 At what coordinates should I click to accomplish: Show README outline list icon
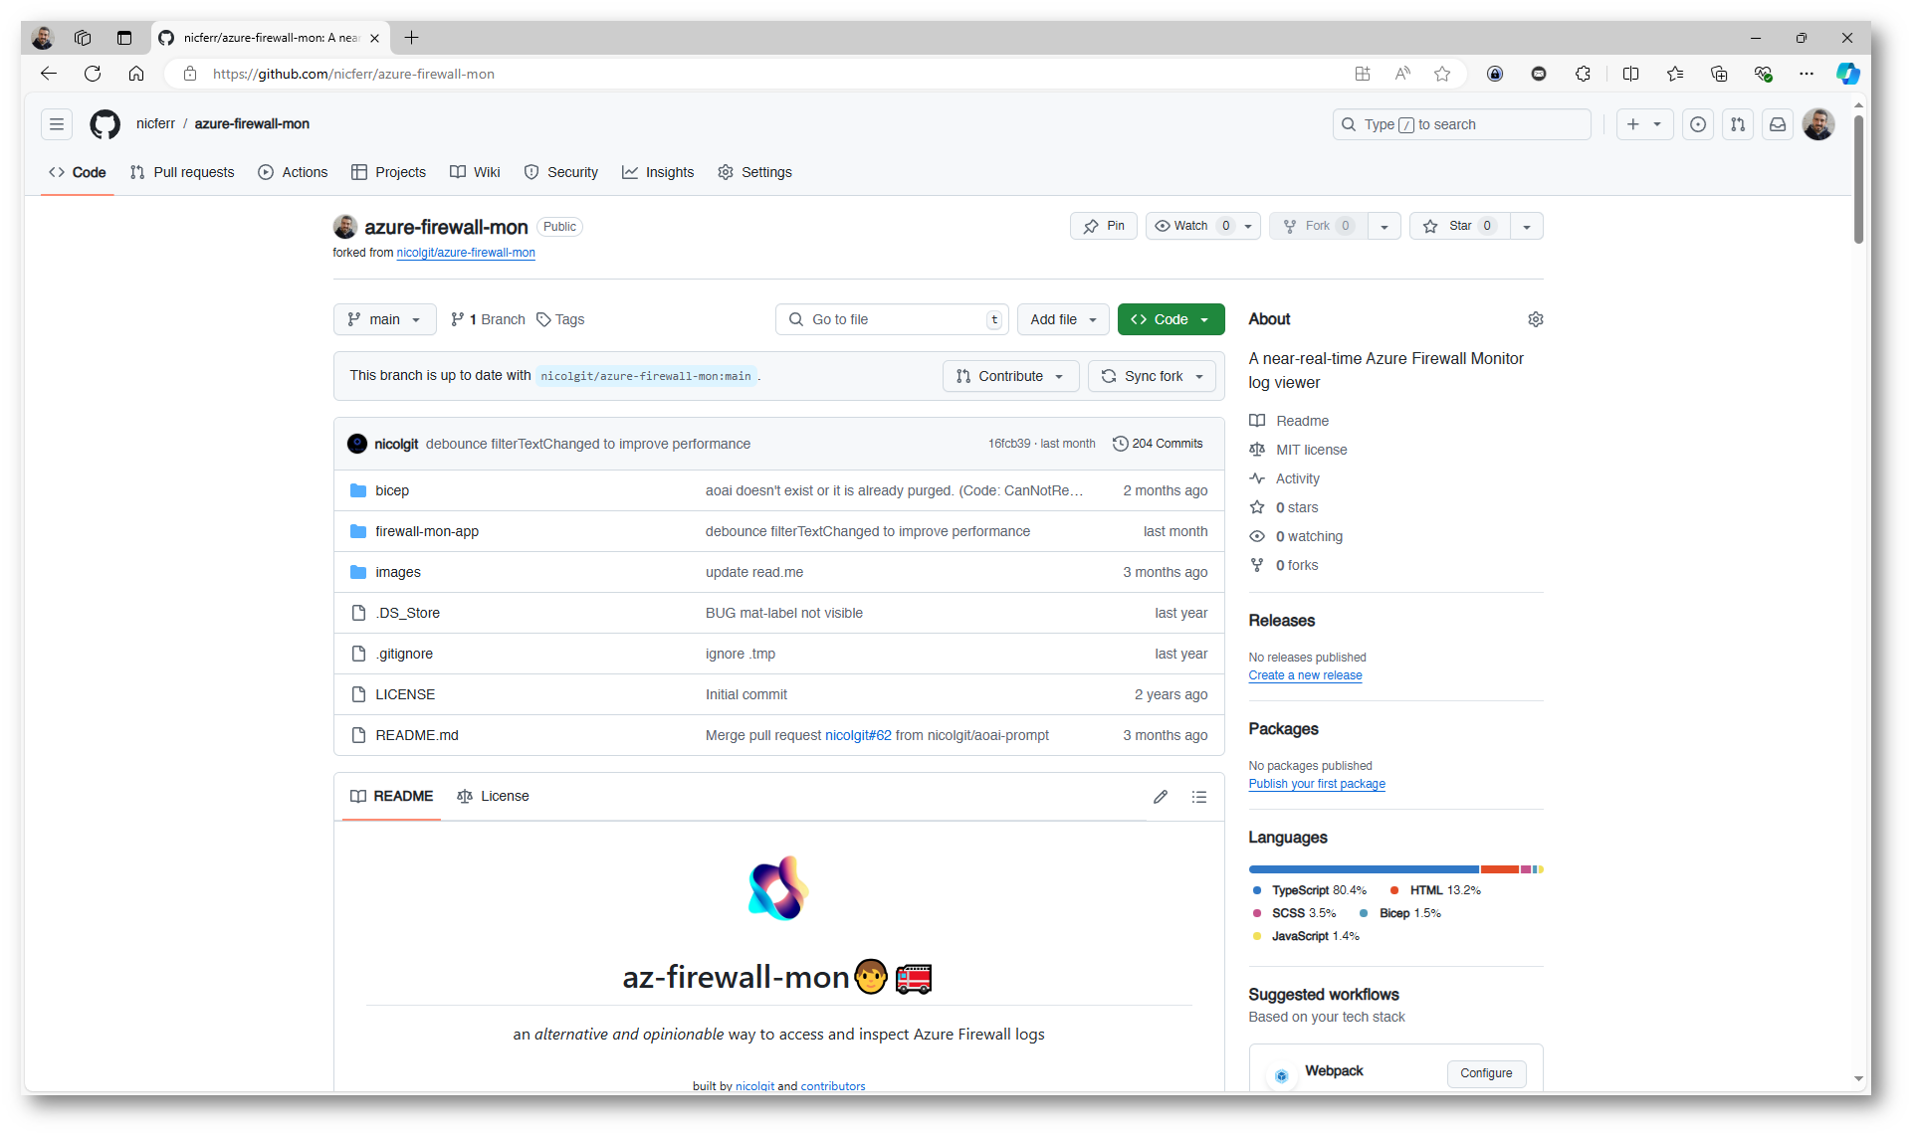[x=1198, y=797]
